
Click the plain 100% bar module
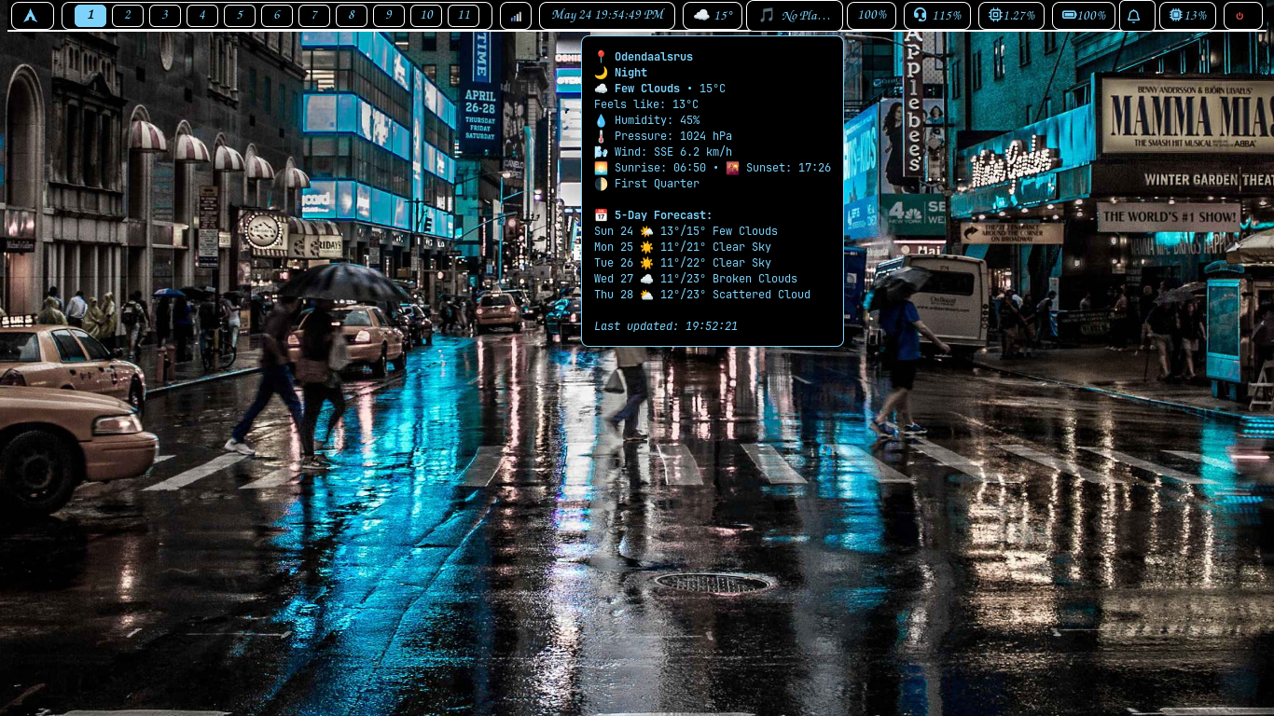[x=872, y=15]
